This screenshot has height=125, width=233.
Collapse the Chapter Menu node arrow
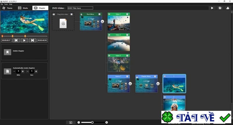[158, 84]
